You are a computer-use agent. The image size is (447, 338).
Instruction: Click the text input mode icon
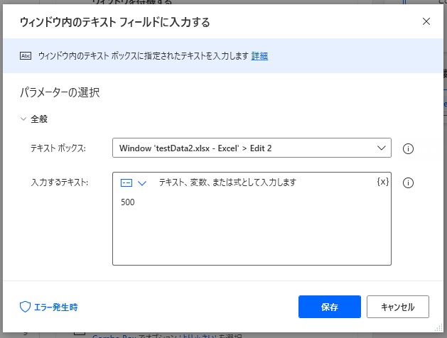[126, 182]
